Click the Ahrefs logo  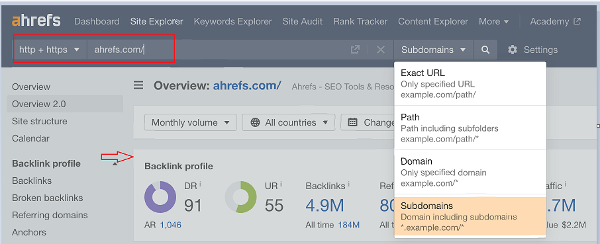pos(36,20)
